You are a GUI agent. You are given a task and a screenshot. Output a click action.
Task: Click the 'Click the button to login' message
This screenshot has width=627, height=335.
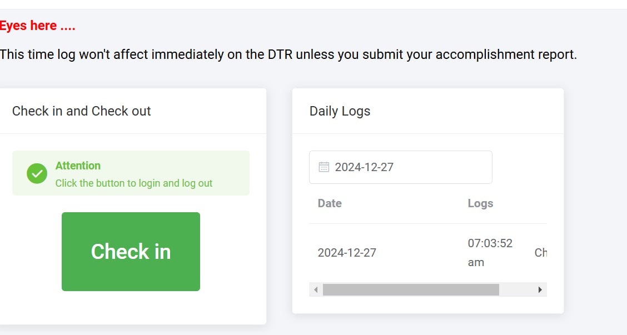(134, 183)
